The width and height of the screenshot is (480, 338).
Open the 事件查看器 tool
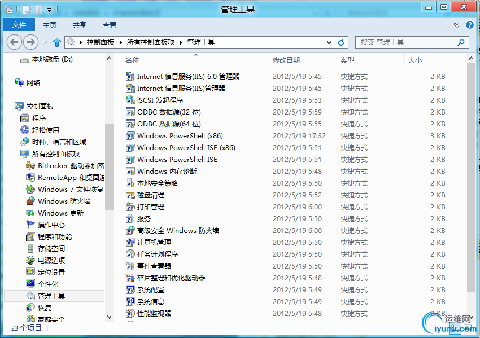coord(150,266)
